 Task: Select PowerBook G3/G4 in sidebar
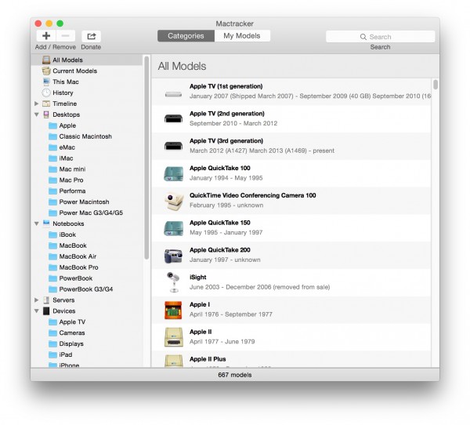click(81, 289)
